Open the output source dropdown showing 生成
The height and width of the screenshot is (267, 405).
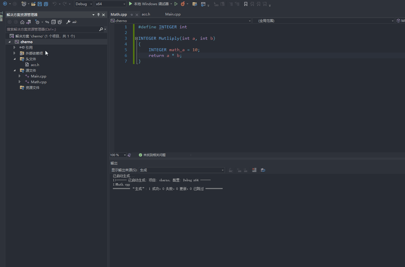tap(182, 170)
